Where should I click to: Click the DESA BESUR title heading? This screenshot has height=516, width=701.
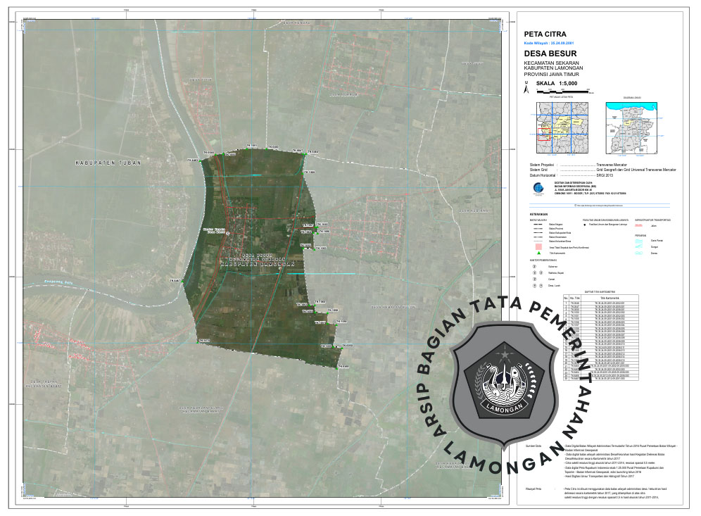click(550, 54)
